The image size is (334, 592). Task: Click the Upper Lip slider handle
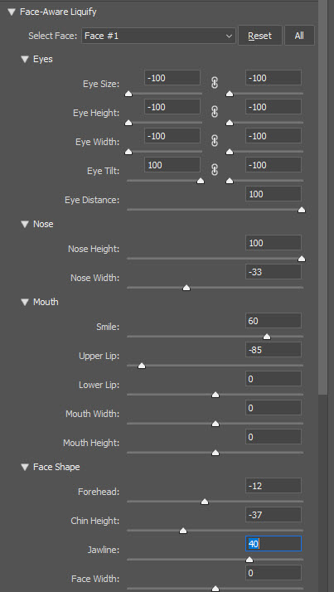(142, 366)
